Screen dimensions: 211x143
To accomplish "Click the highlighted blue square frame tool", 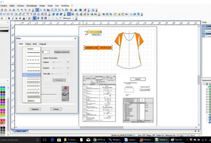I will [69, 14].
